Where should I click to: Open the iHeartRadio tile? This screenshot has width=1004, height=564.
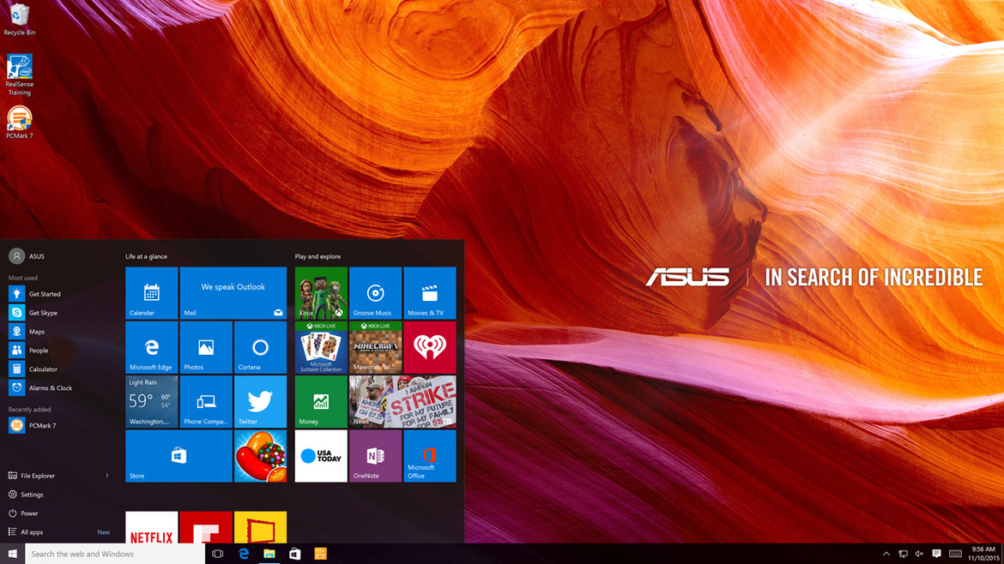tap(430, 347)
